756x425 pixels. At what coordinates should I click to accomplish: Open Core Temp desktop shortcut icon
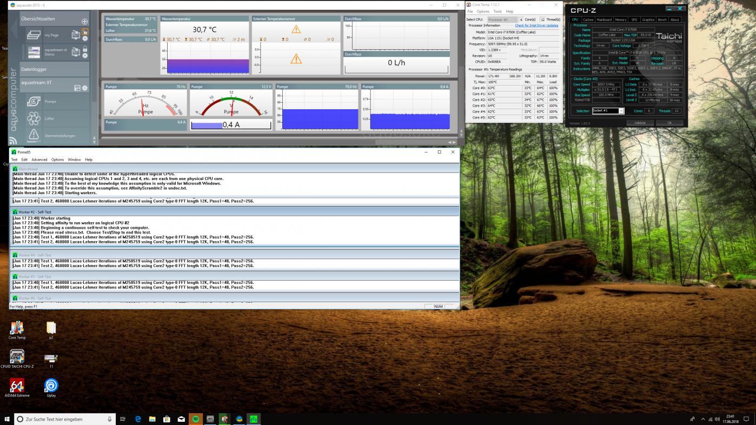click(x=17, y=330)
